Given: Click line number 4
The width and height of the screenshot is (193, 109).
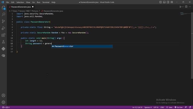Looking at the screenshot, I should [x=12, y=22].
